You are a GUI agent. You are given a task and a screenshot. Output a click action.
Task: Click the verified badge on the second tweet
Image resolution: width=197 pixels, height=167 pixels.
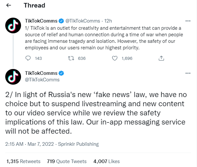[x=61, y=73]
